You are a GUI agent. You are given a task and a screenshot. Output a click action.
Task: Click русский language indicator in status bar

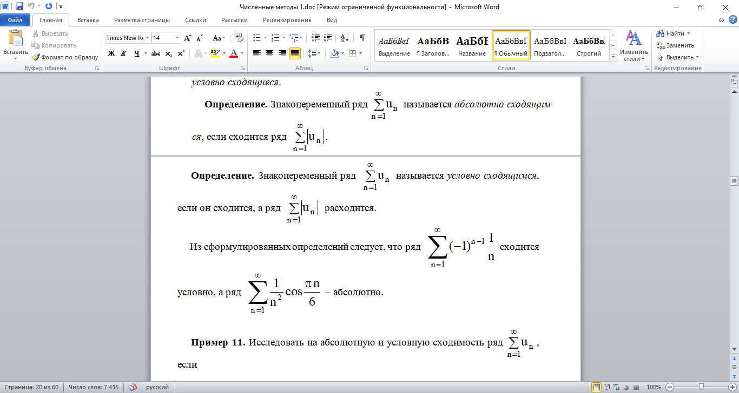[x=157, y=387]
